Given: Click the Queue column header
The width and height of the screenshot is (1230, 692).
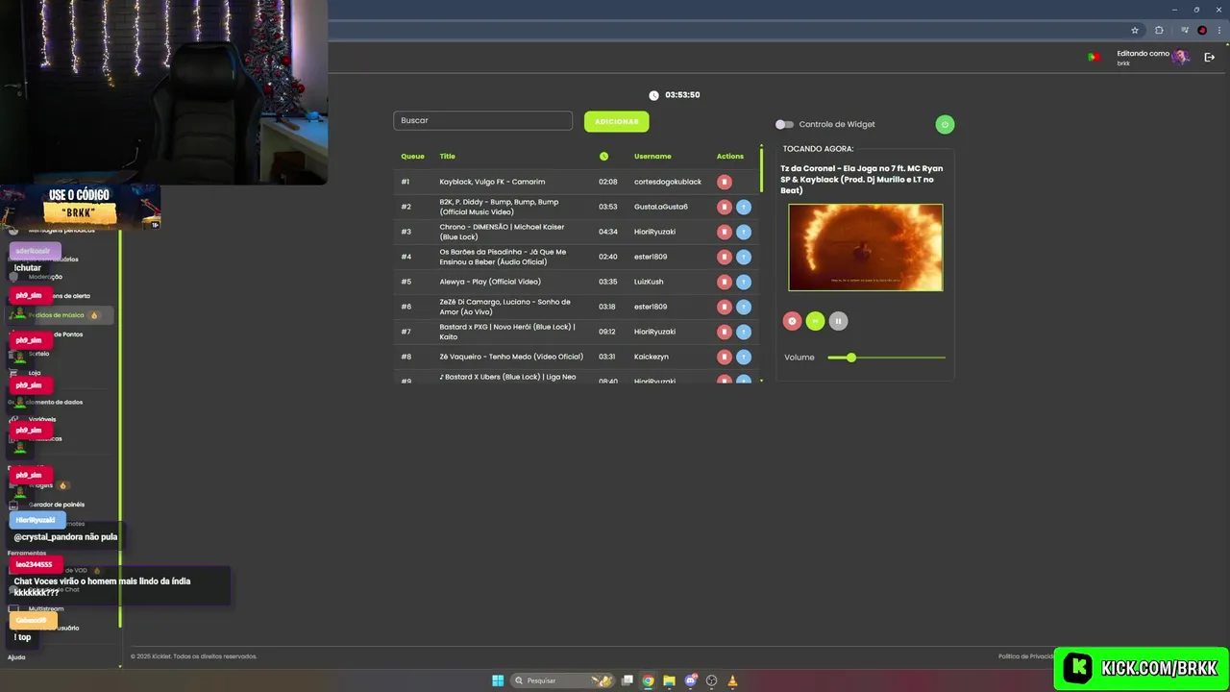Looking at the screenshot, I should point(412,156).
